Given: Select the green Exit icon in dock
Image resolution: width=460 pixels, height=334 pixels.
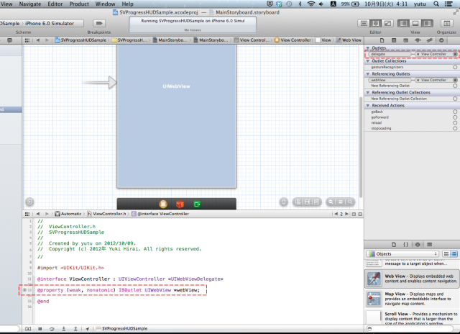Looking at the screenshot, I should click(x=197, y=204).
